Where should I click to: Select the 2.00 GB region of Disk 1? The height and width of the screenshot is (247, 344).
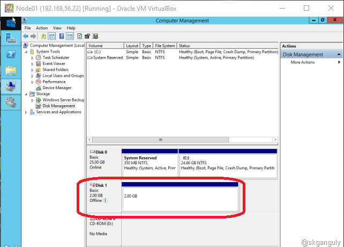pyautogui.click(x=180, y=197)
